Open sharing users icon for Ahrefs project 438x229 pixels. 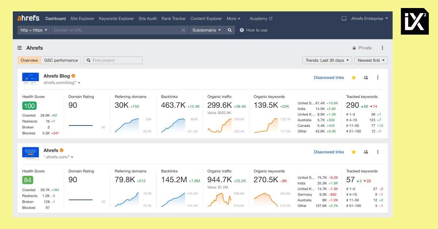366,152
